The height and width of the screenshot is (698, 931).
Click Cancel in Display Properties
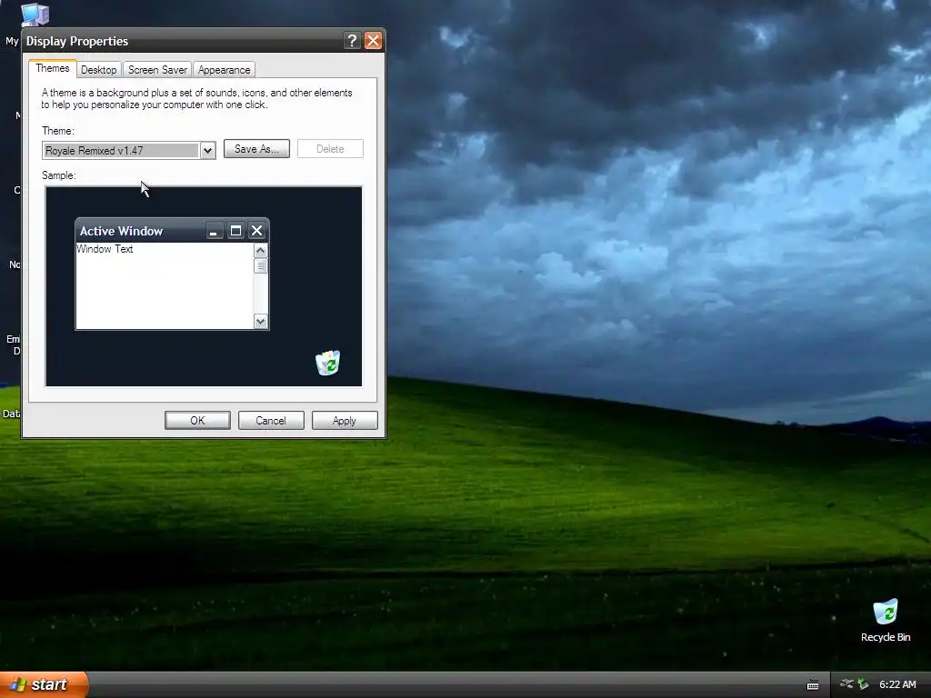tap(271, 421)
